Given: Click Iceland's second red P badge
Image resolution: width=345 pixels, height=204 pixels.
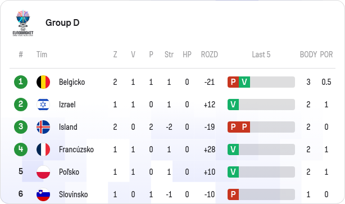Looking at the screenshot, I should 244,127.
